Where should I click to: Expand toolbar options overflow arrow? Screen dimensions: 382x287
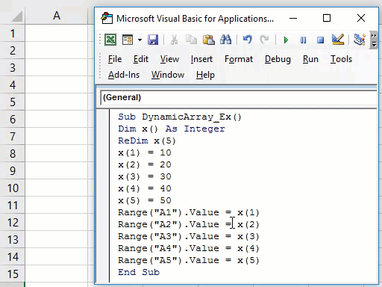point(374,40)
